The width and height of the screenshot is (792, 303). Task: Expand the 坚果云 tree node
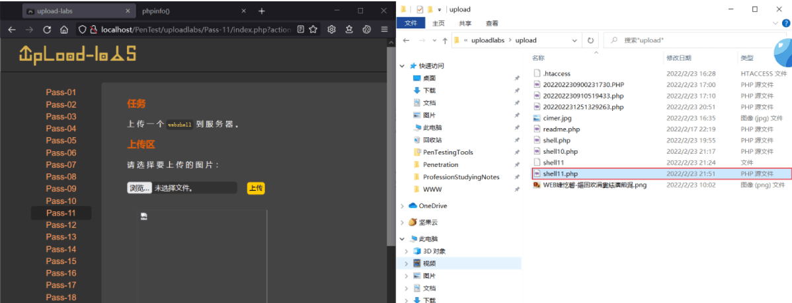tap(402, 222)
